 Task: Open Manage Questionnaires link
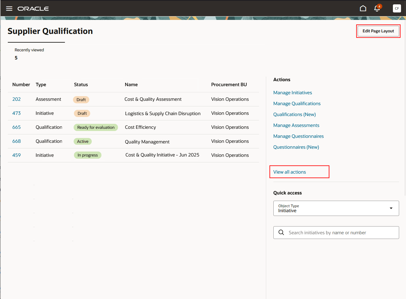[298, 136]
